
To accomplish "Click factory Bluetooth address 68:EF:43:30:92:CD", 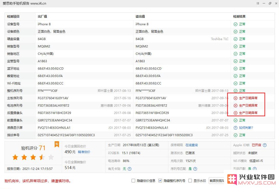I will click(51, 69).
